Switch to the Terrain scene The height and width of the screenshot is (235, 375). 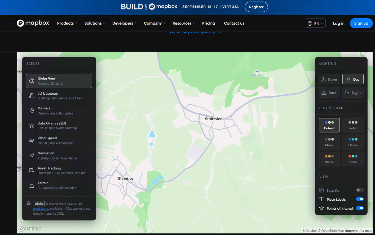(x=59, y=186)
